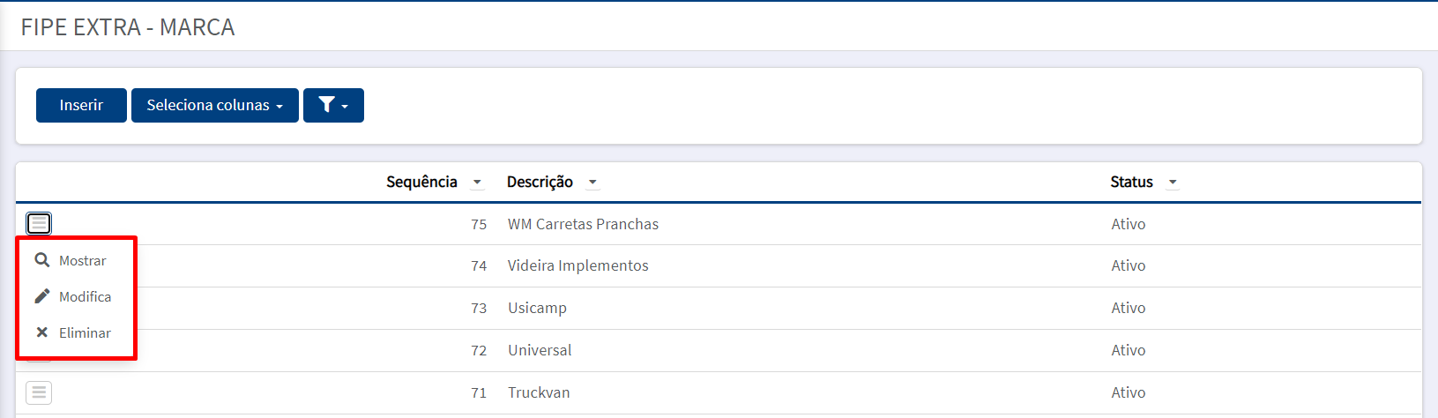This screenshot has height=418, width=1438.
Task: Click the Inserir button
Action: (81, 105)
